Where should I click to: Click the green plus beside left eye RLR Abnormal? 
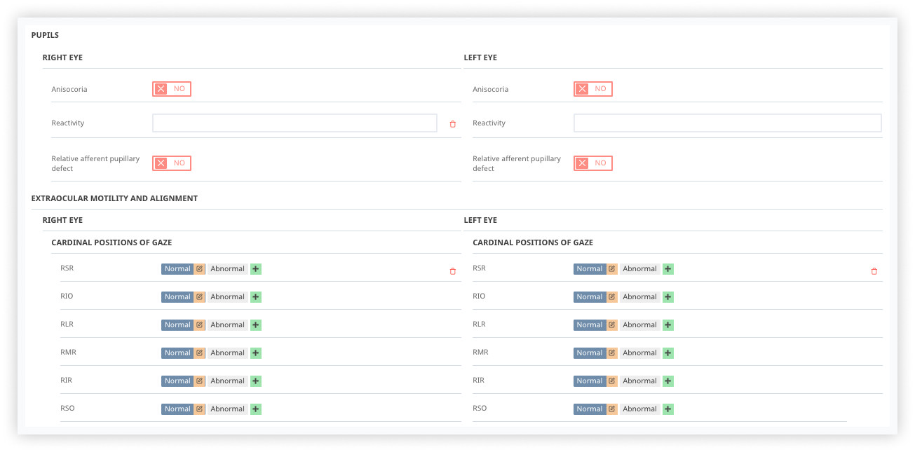click(668, 325)
